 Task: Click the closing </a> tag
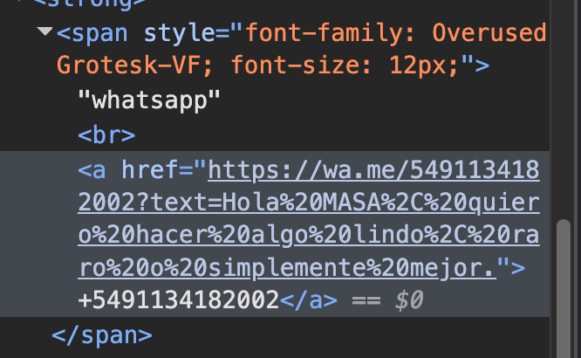307,300
